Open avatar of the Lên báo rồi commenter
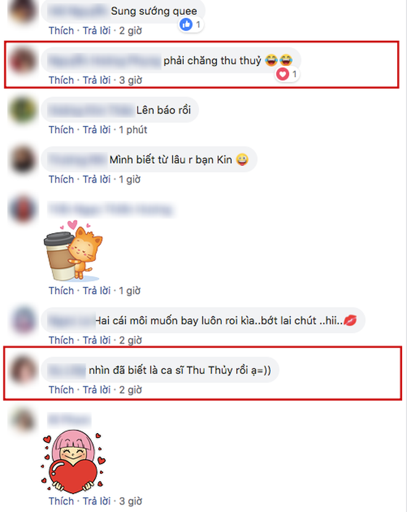The width and height of the screenshot is (407, 512). [x=23, y=110]
